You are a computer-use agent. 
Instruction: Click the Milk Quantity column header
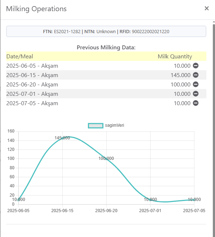click(x=175, y=57)
